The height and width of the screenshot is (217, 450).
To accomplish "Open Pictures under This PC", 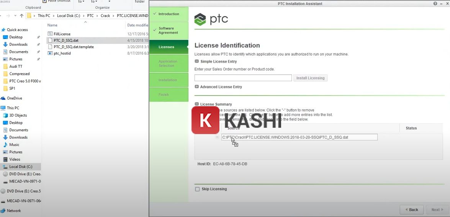I will (16, 152).
